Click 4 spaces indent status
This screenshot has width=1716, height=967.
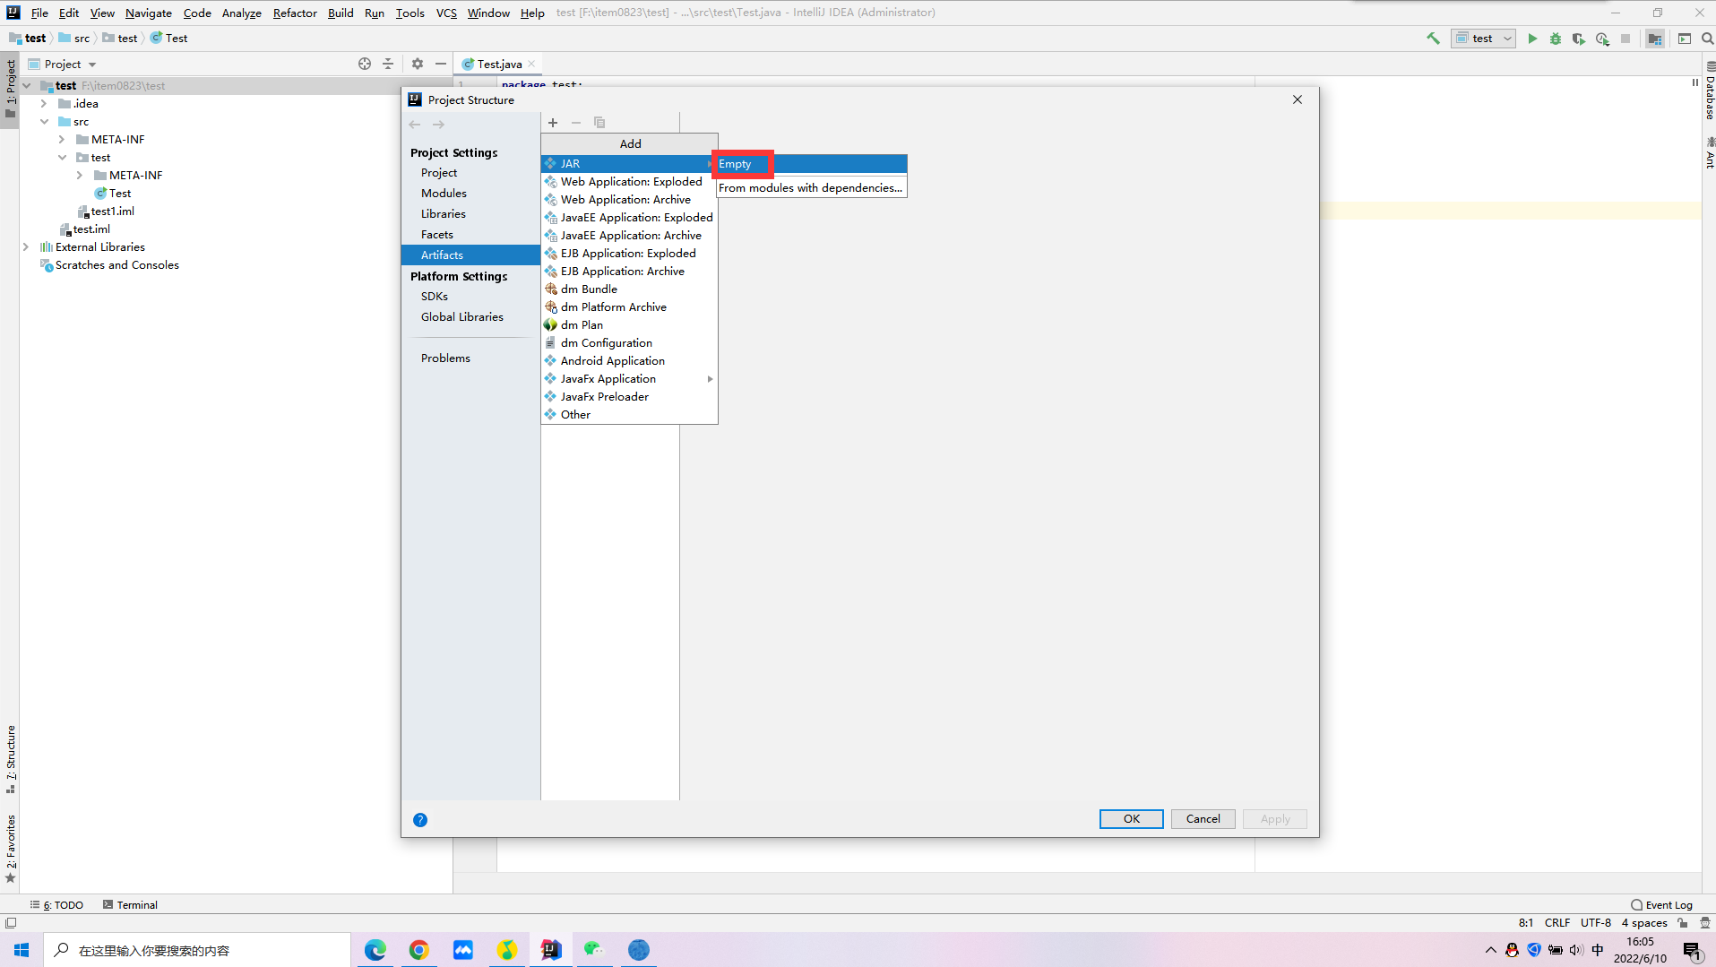tap(1644, 923)
